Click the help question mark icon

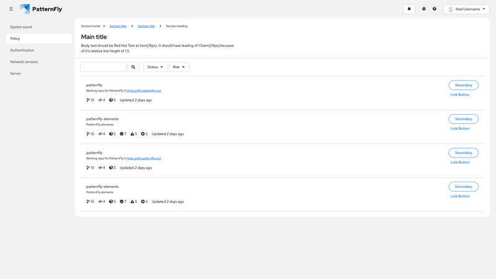tap(435, 9)
